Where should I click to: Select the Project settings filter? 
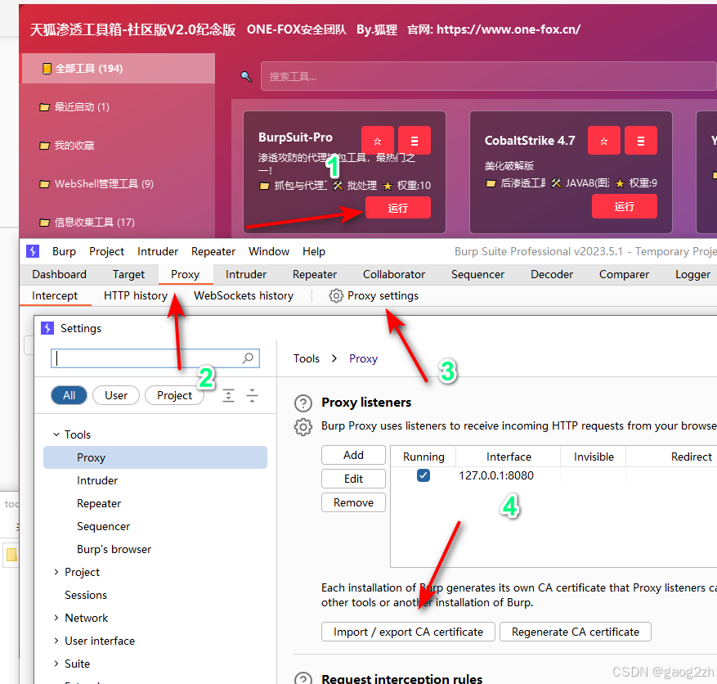(174, 395)
